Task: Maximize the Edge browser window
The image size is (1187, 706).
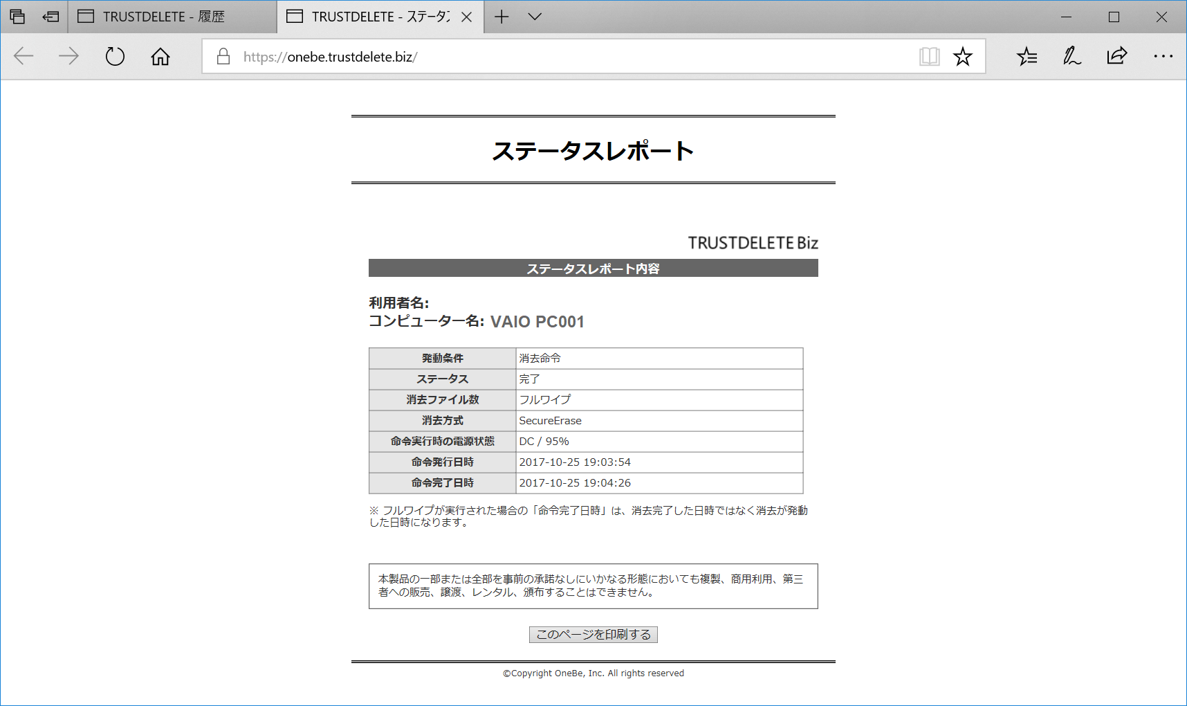Action: (1114, 17)
